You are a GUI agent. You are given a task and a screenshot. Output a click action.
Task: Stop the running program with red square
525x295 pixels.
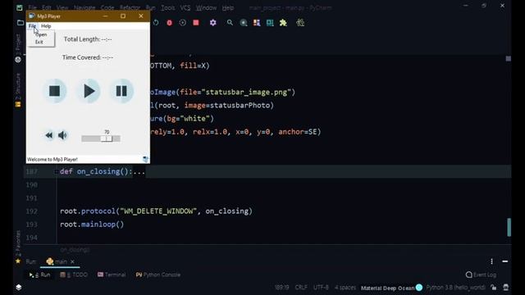196,22
